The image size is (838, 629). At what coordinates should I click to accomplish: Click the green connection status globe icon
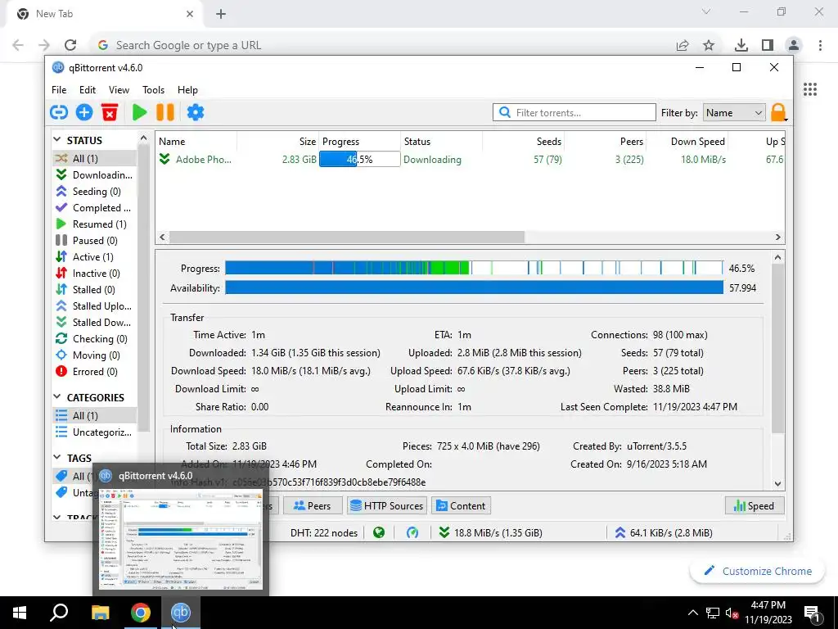pos(379,532)
